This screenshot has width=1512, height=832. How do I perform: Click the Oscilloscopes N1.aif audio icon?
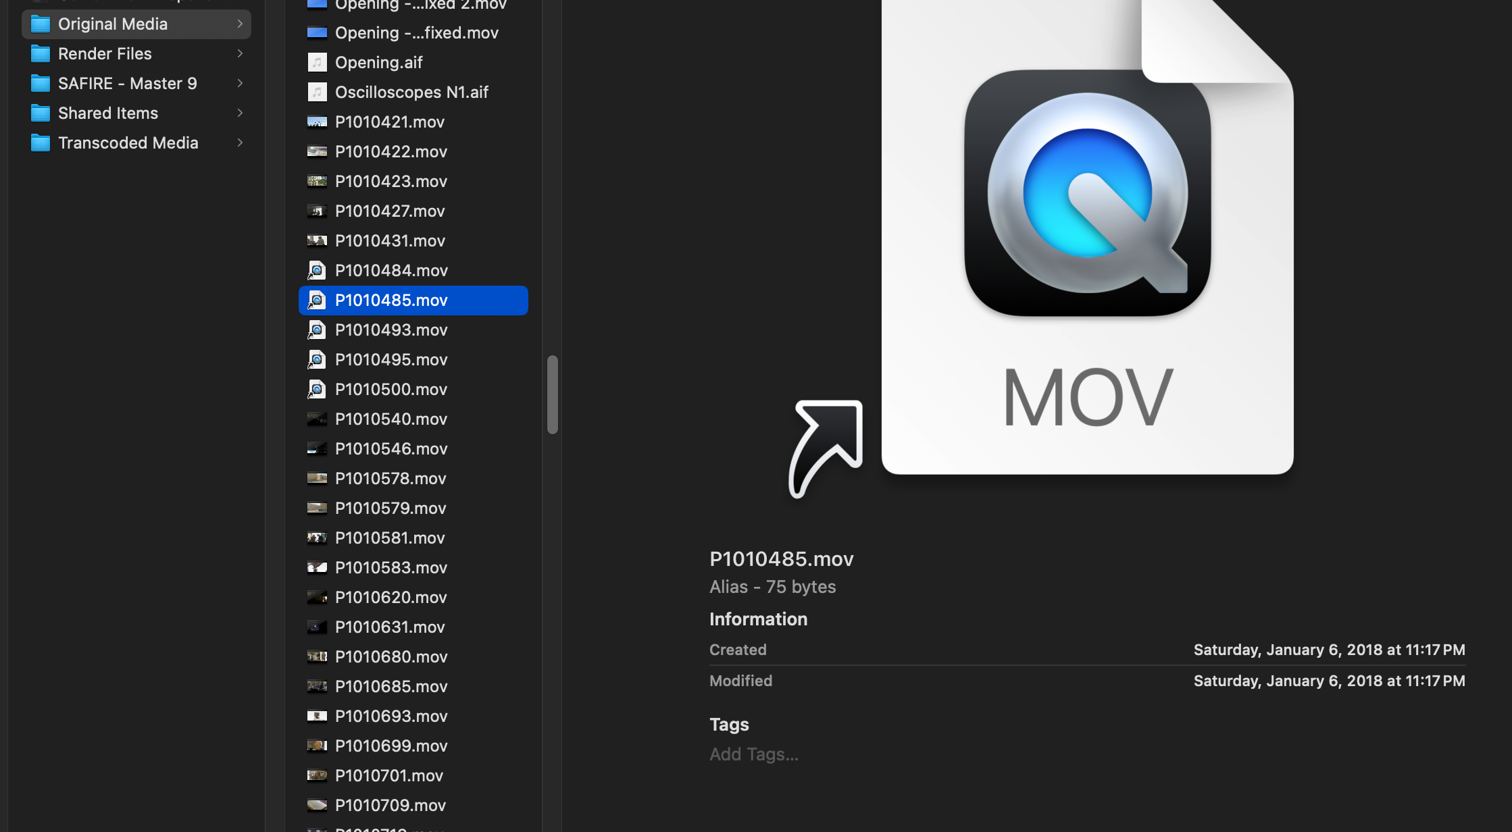317,93
